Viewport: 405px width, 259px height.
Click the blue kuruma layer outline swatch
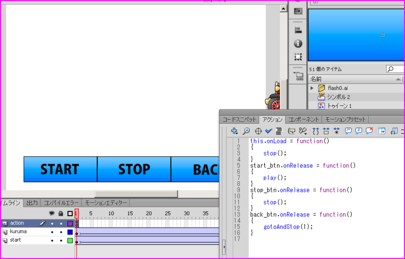tap(70, 232)
